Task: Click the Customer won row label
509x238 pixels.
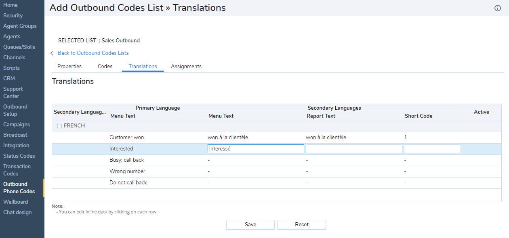Action: pyautogui.click(x=127, y=138)
